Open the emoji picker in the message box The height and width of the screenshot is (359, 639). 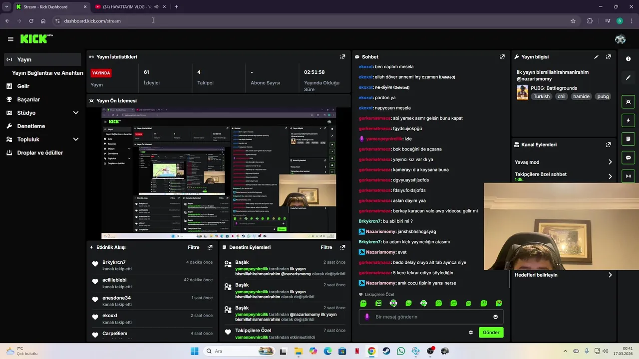(x=495, y=317)
